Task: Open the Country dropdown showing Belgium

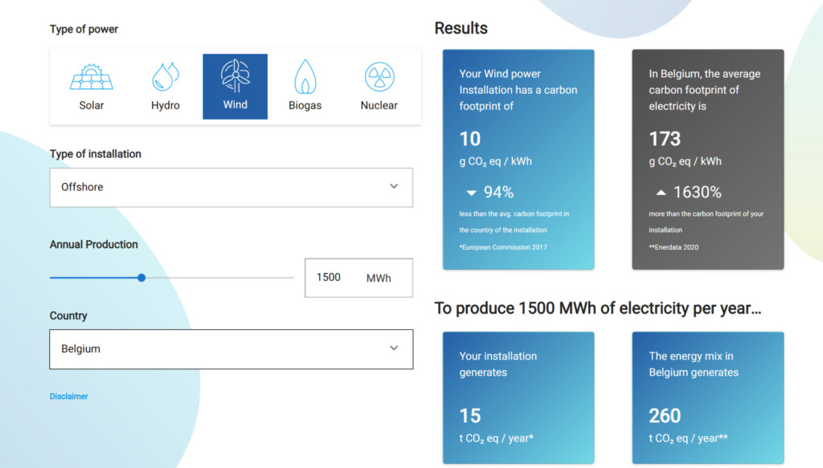Action: (x=231, y=349)
